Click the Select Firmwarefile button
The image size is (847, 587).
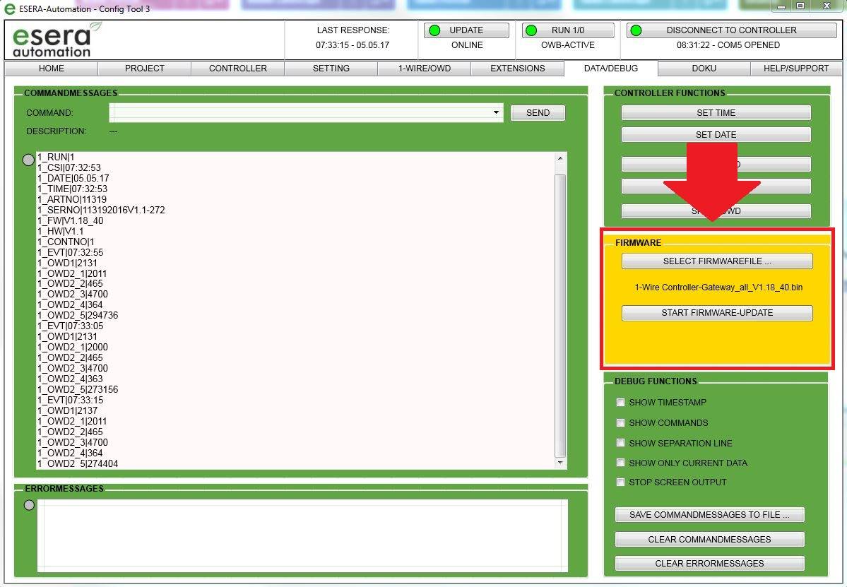click(716, 261)
